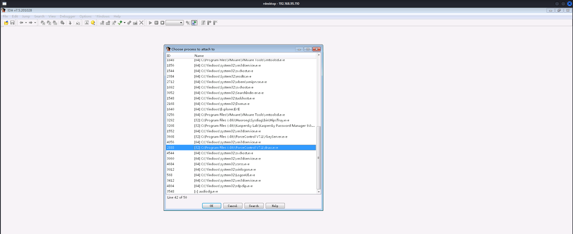Click the Search button in dialog
573x234 pixels.
tap(254, 206)
